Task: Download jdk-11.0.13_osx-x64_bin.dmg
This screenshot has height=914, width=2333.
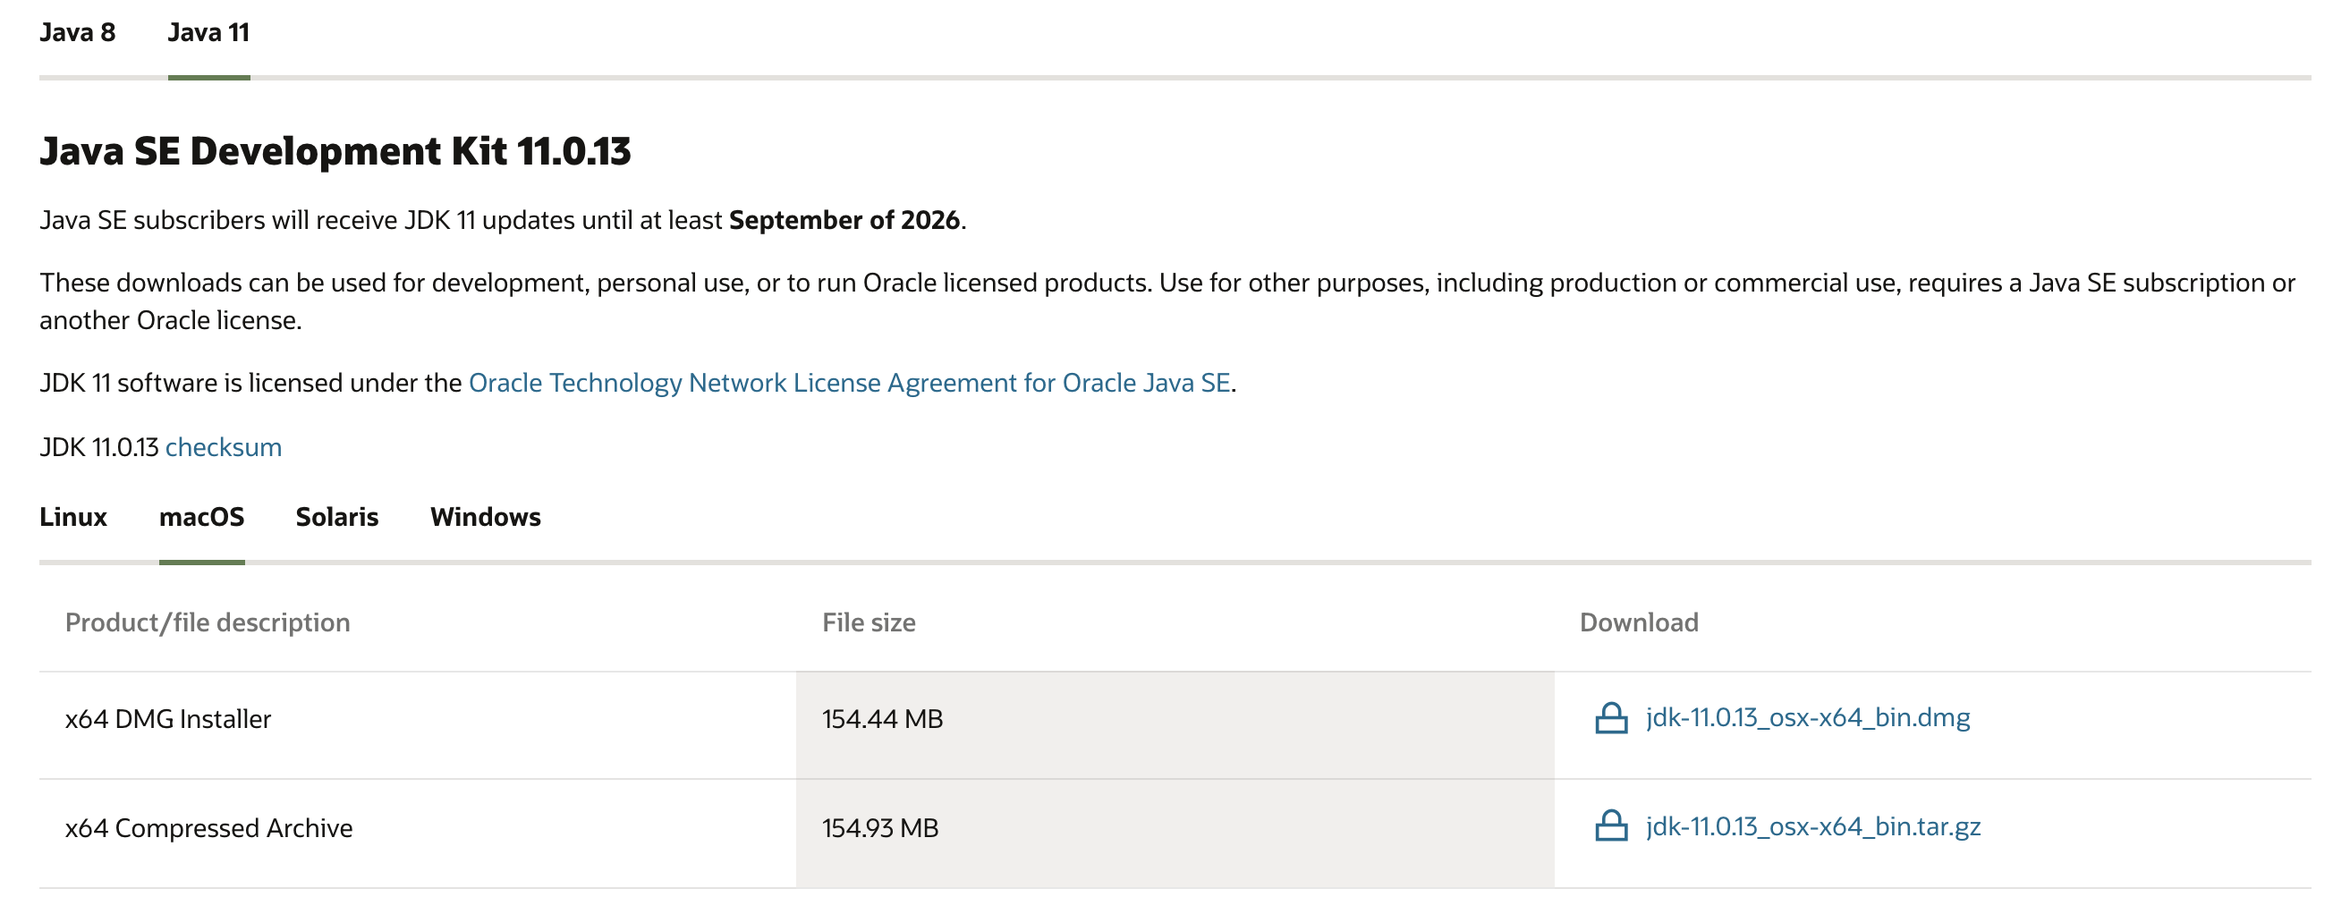Action: tap(1807, 718)
